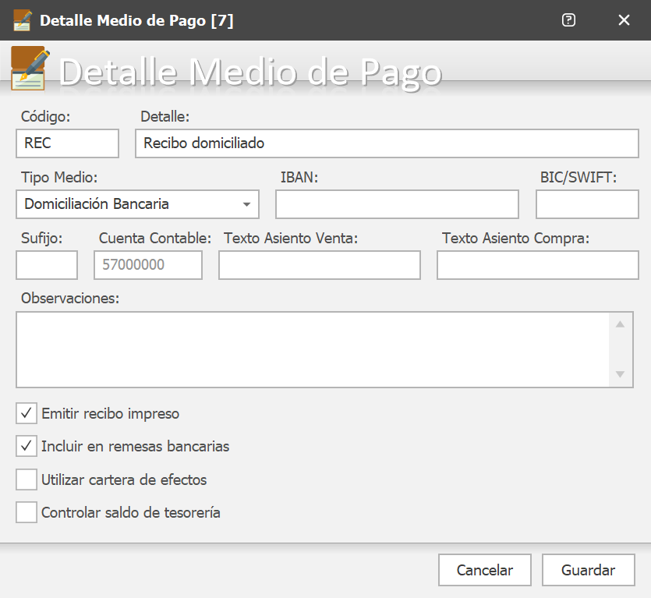Enable Utilizar cartera de efectos
The width and height of the screenshot is (651, 598).
27,479
